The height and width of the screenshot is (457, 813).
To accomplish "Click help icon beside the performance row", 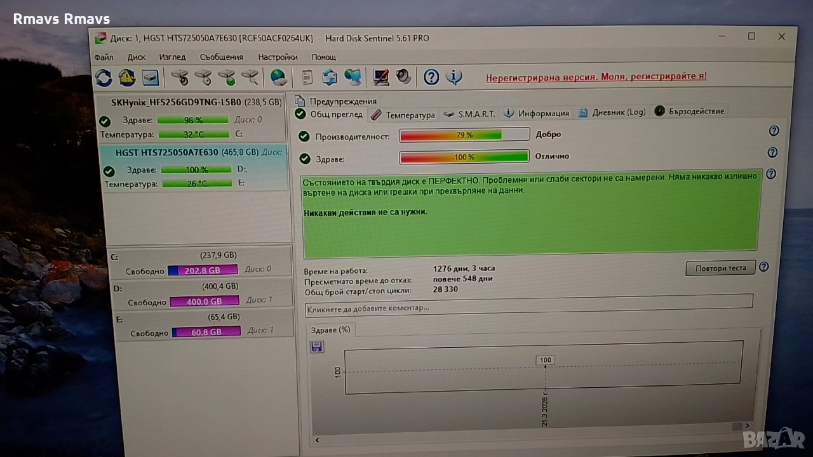I will pos(774,131).
